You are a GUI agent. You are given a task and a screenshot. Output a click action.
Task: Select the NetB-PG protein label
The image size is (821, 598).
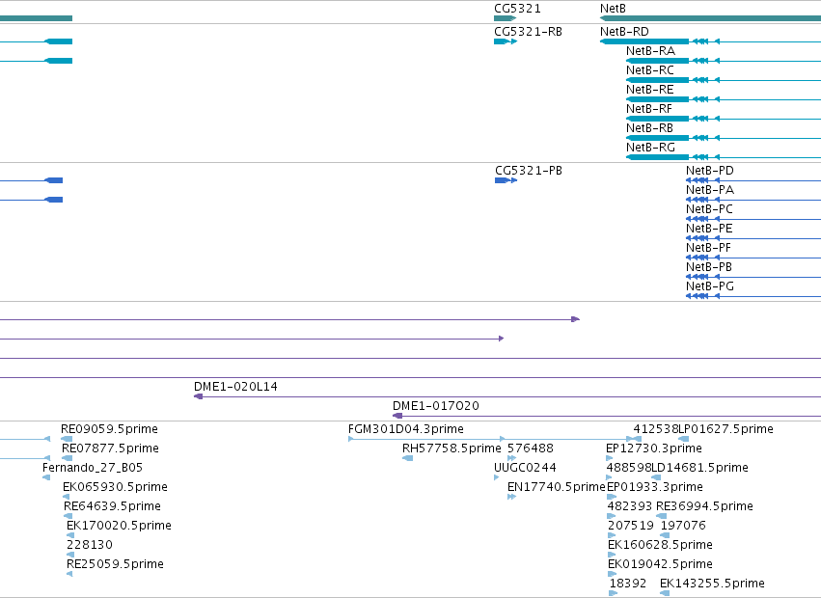[710, 286]
